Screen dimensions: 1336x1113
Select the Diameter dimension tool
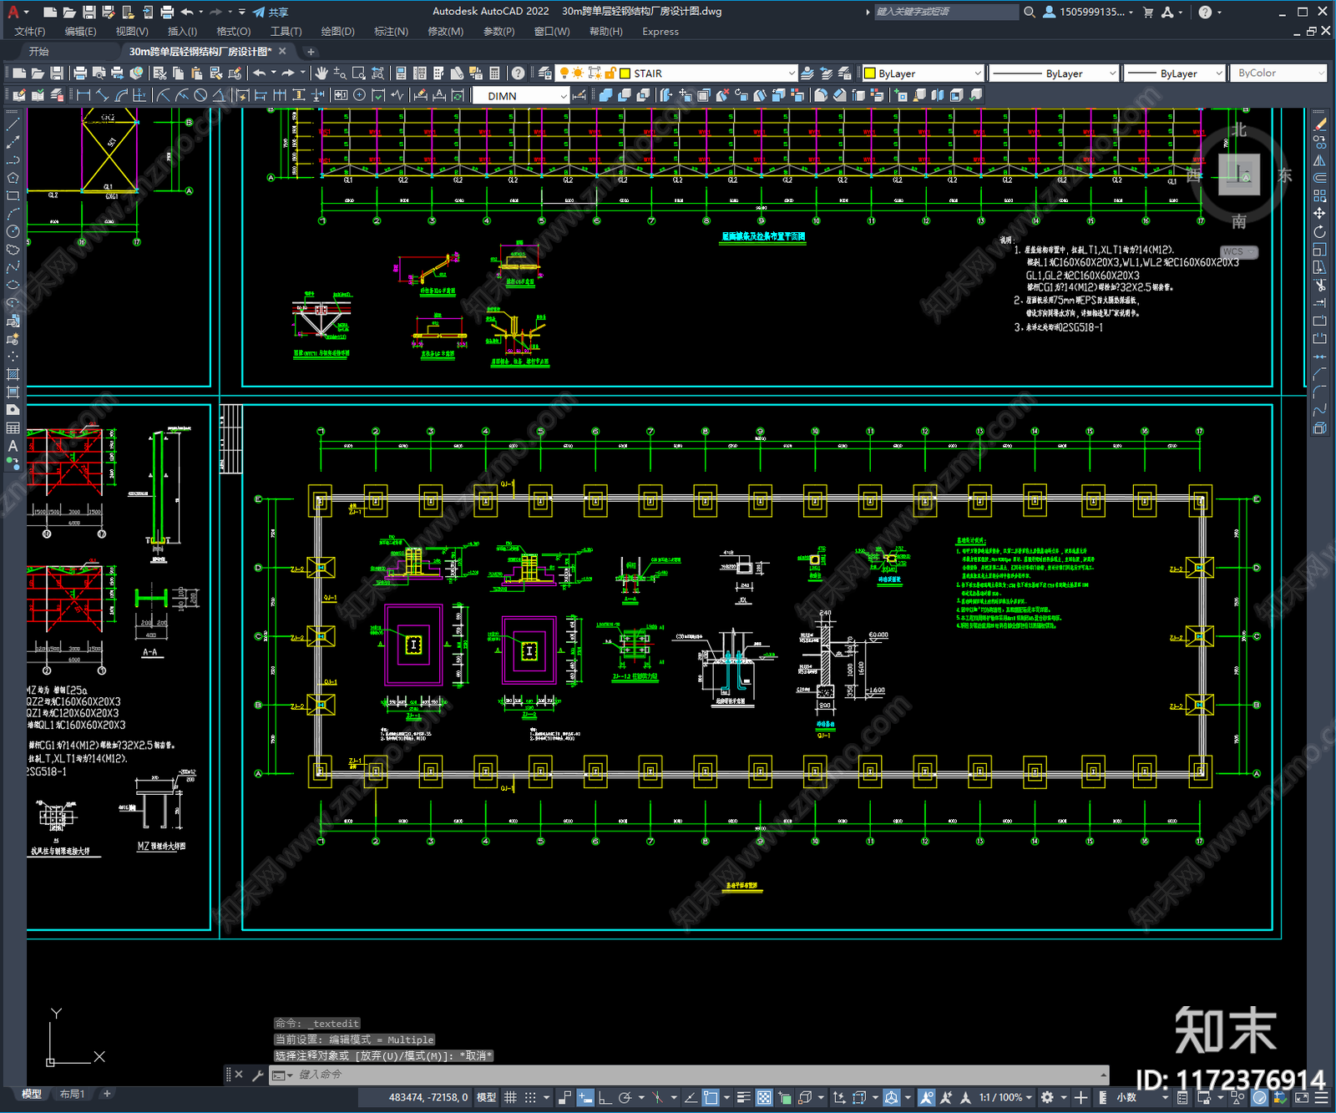point(200,95)
